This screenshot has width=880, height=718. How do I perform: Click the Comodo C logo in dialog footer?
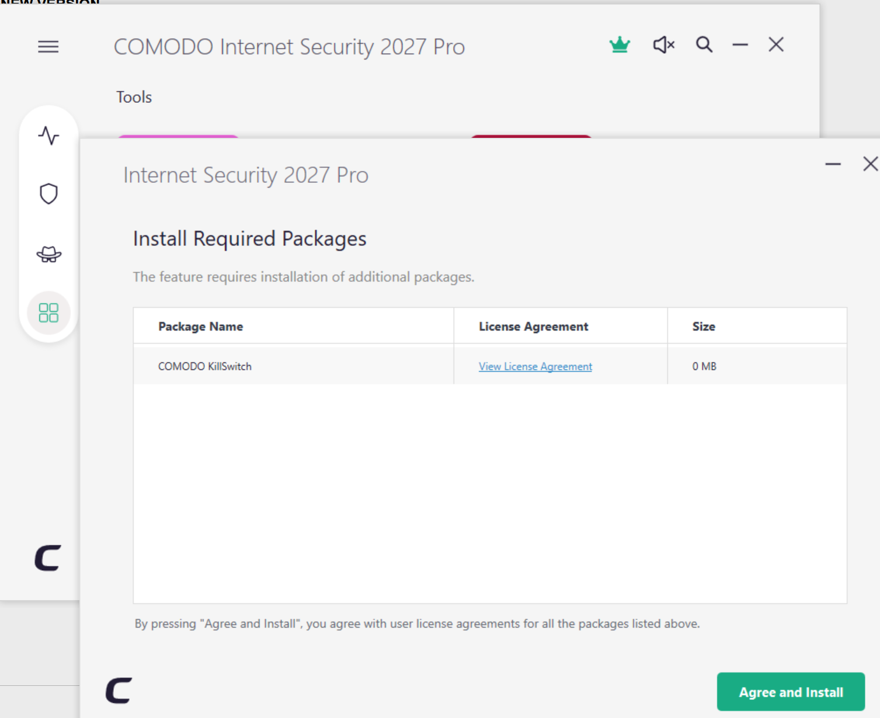pyautogui.click(x=119, y=691)
